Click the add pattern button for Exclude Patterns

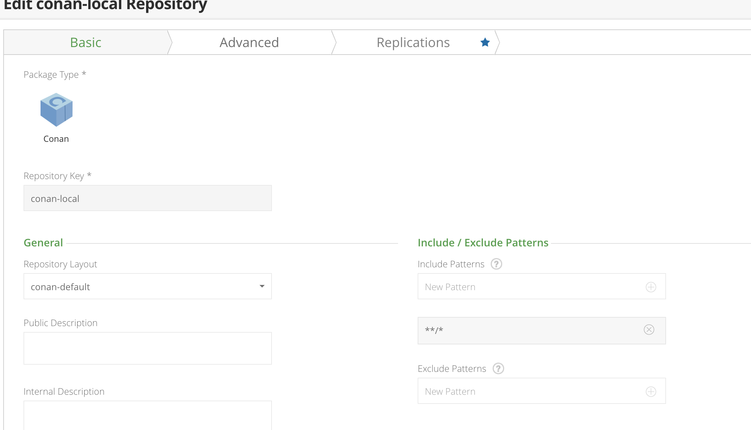651,391
